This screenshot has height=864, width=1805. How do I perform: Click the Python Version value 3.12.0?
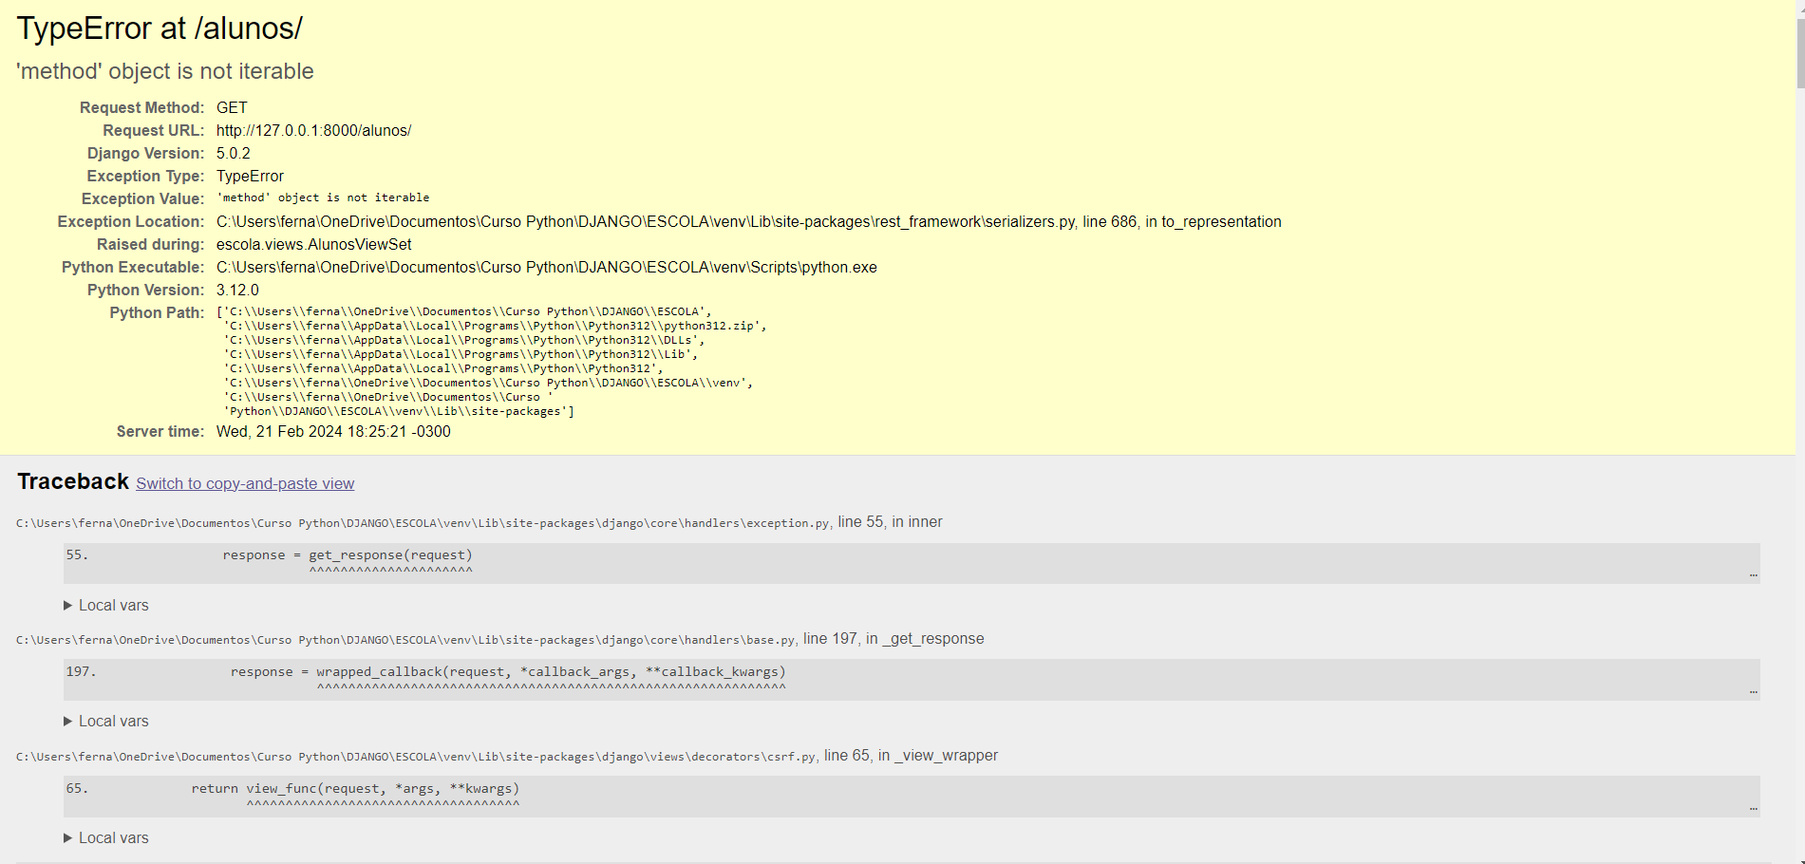[x=237, y=291]
